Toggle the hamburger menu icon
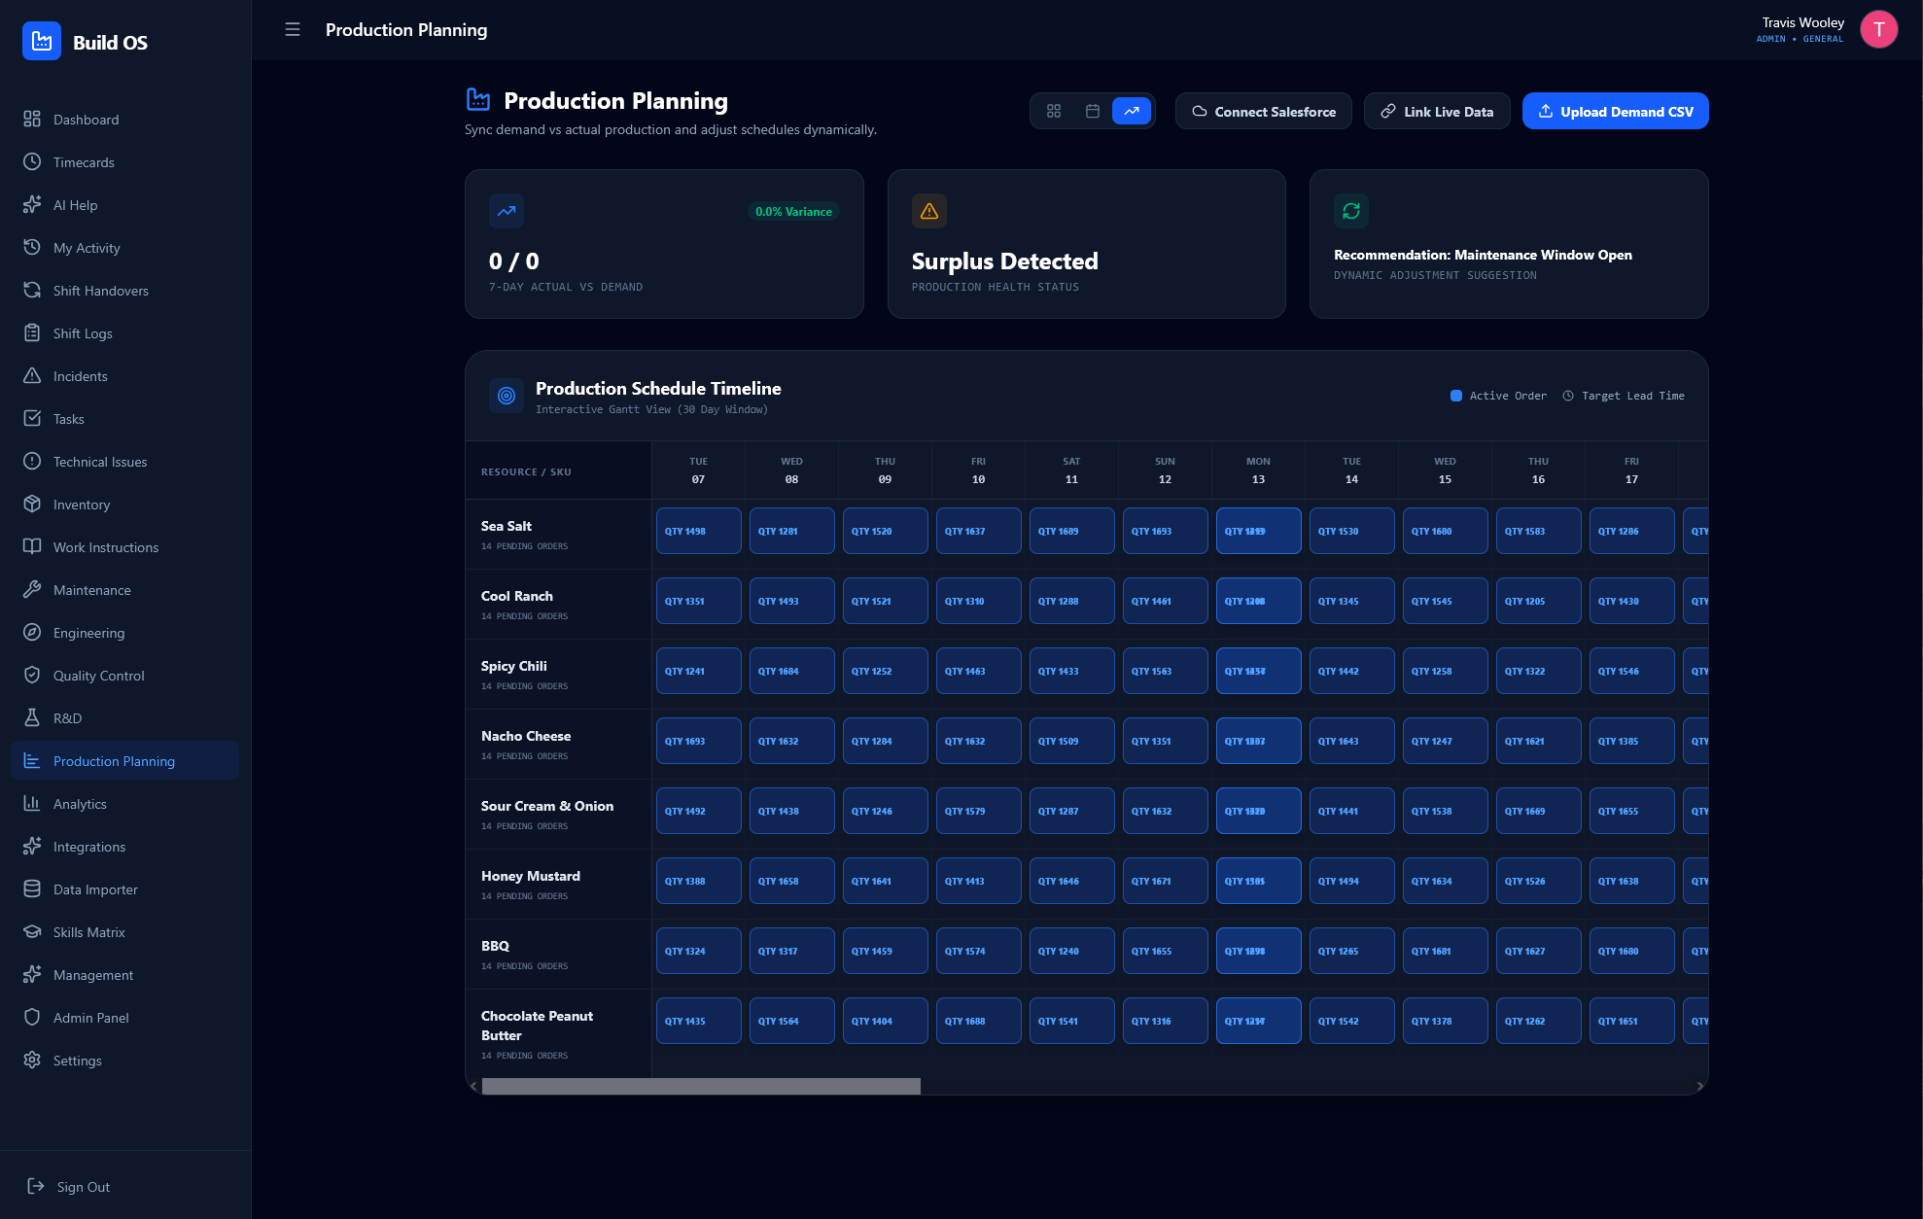The image size is (1923, 1219). pyautogui.click(x=293, y=29)
